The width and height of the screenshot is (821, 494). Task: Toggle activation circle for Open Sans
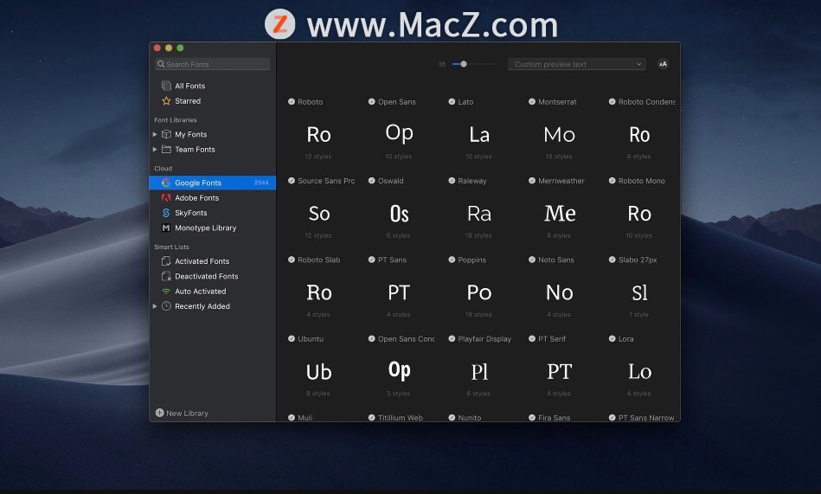pos(371,101)
